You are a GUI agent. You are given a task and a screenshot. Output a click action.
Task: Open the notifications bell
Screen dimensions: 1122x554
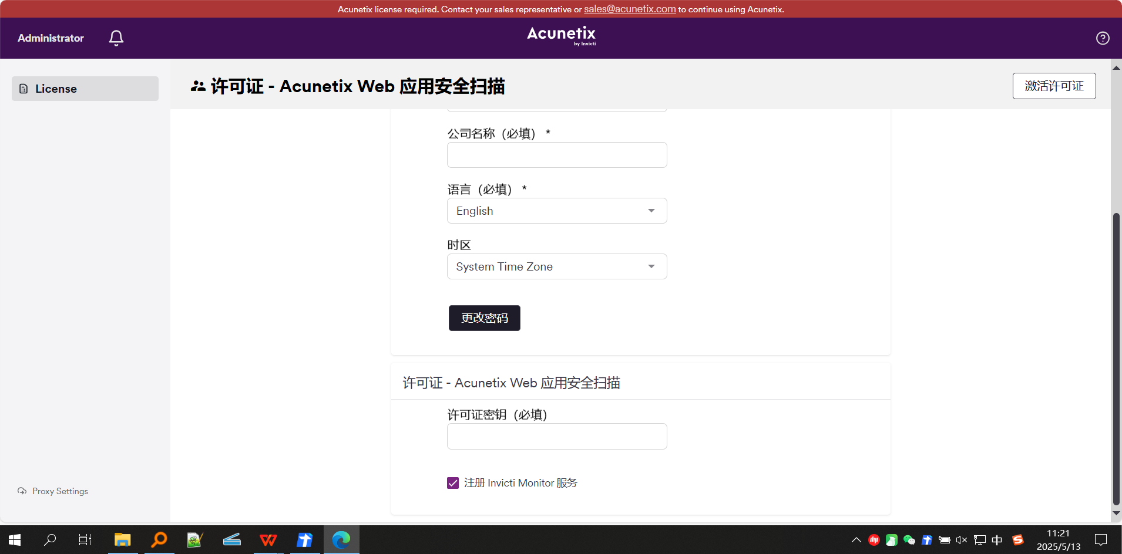(116, 38)
